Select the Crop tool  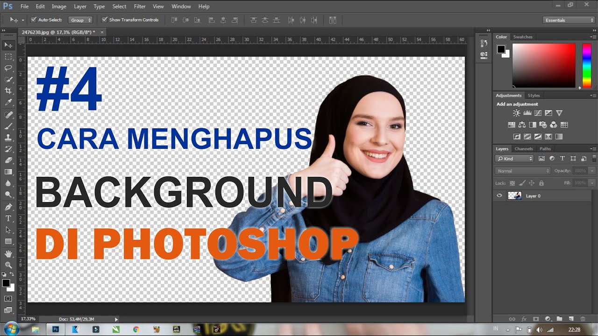click(8, 91)
